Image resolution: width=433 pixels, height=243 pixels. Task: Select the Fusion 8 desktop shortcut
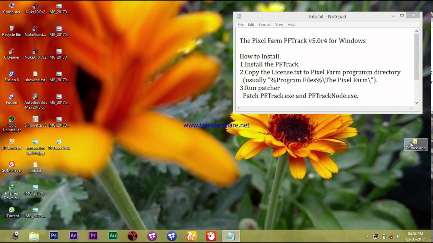click(12, 77)
